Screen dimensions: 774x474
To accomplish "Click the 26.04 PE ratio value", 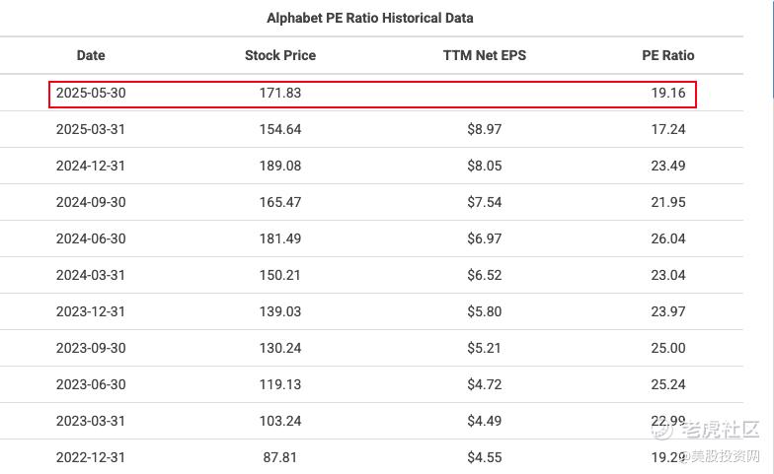I will pyautogui.click(x=667, y=238).
